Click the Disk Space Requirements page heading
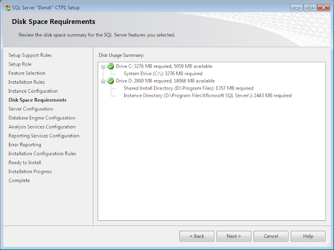 [53, 22]
